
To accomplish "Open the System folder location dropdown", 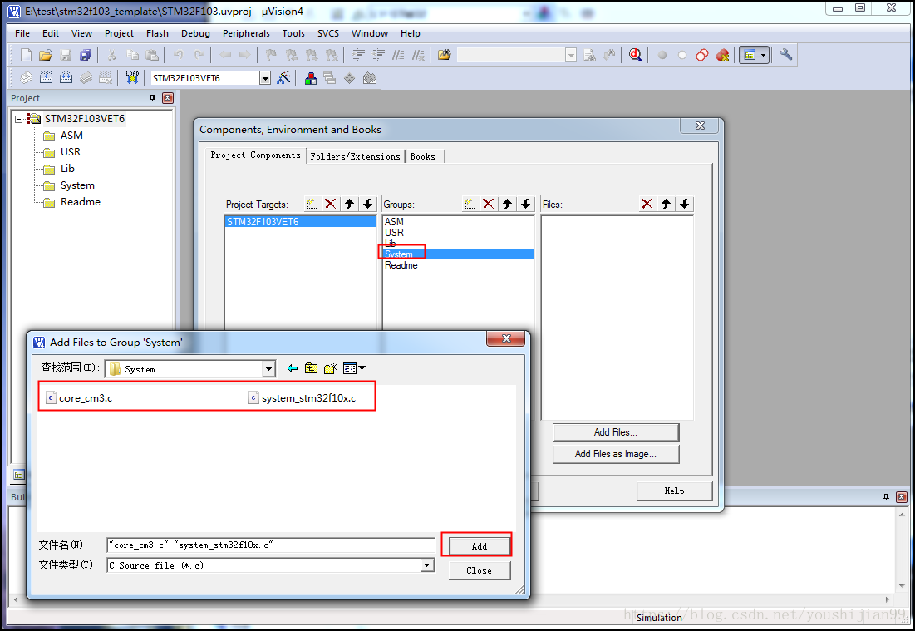I will click(x=268, y=369).
